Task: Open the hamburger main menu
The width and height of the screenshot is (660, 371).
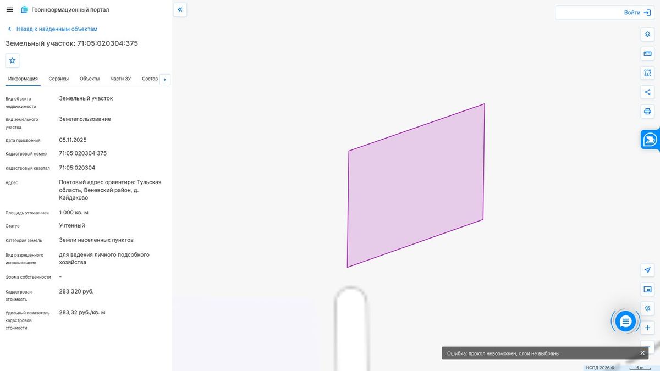Action: click(x=9, y=10)
